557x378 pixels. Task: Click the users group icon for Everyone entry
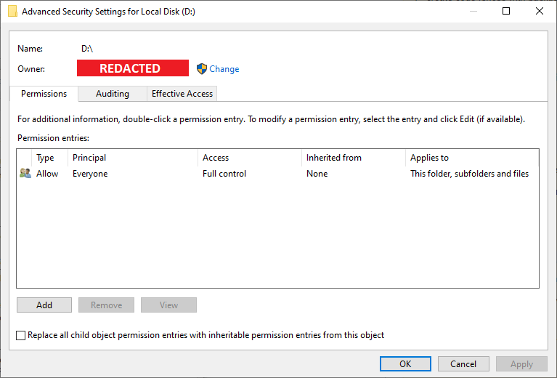click(25, 174)
